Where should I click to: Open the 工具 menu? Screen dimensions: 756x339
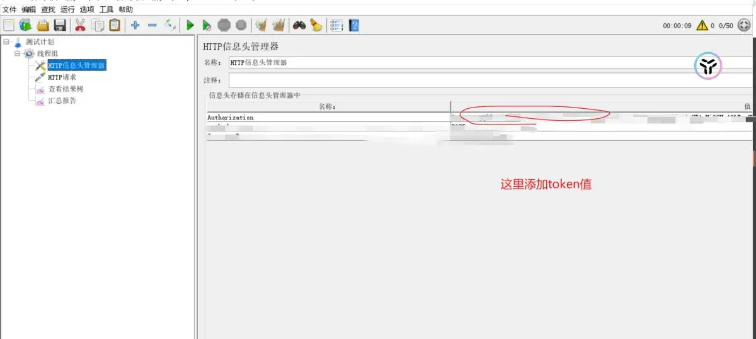[x=106, y=9]
